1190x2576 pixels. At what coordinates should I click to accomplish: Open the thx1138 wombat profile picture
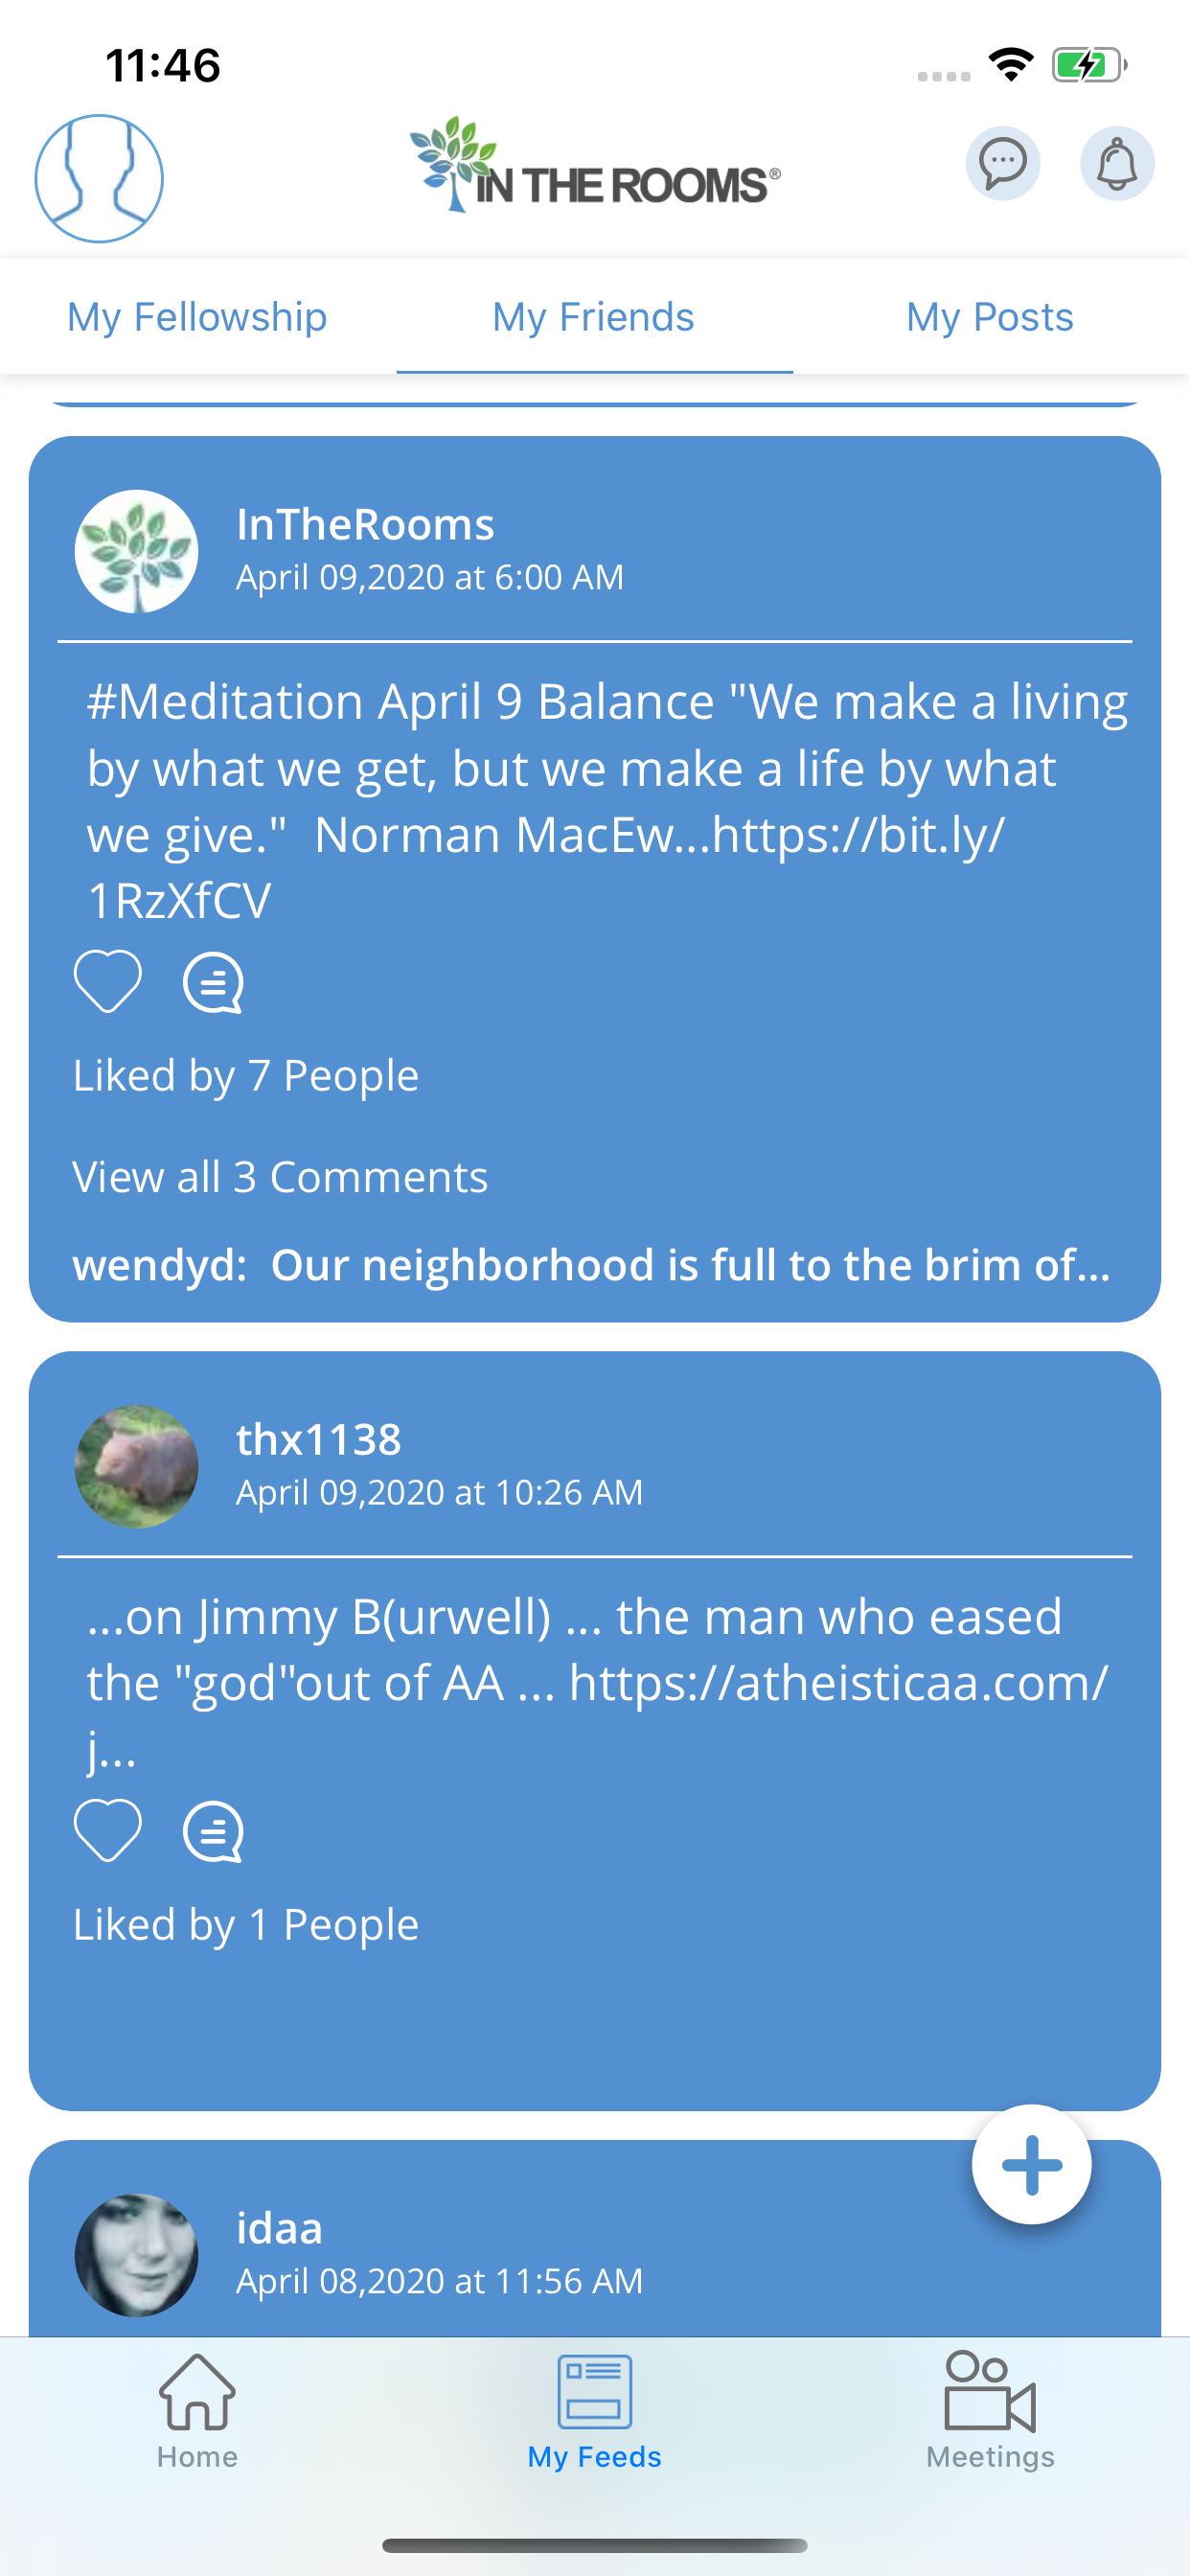[136, 1466]
